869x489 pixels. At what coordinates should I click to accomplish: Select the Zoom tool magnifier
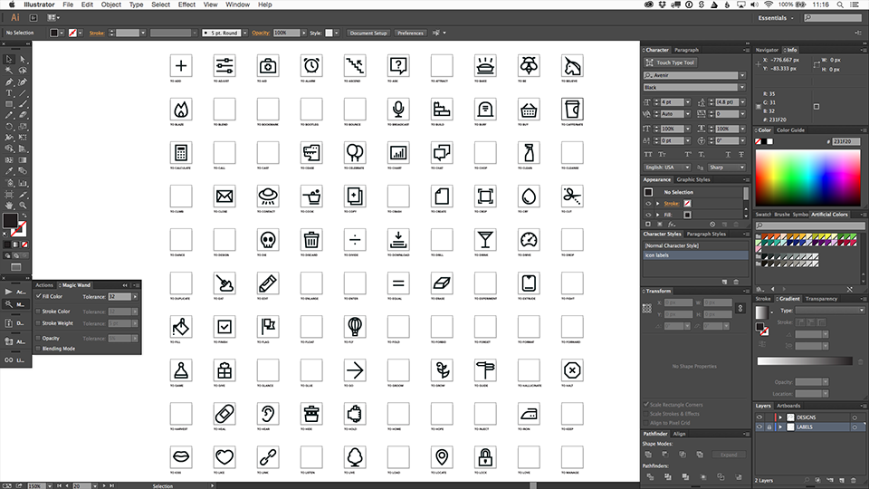23,206
